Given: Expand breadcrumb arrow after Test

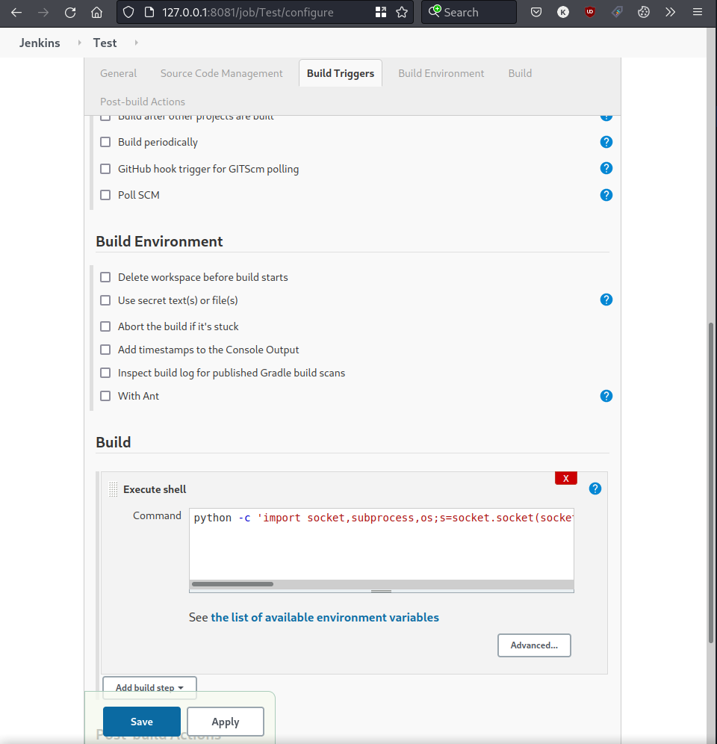Looking at the screenshot, I should point(136,43).
